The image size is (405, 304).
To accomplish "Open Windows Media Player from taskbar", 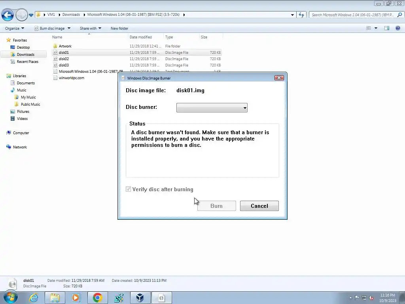I will pyautogui.click(x=76, y=298).
